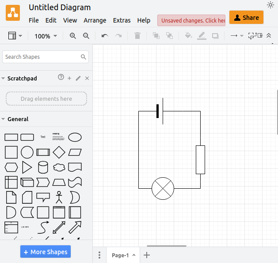278x263 pixels.
Task: Click the Unsaved changes notice button
Action: [x=191, y=20]
